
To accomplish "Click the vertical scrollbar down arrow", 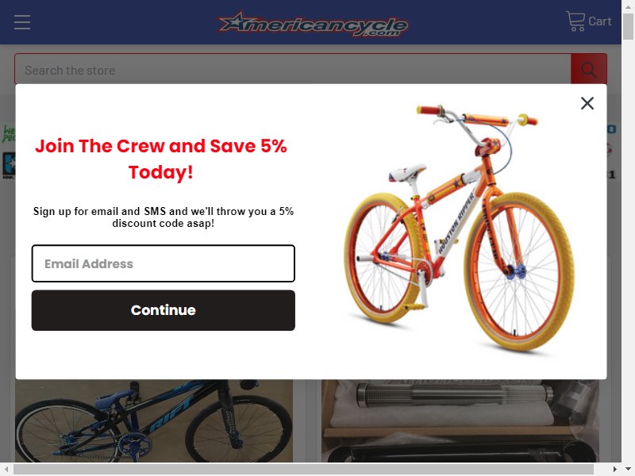I will pos(628,469).
